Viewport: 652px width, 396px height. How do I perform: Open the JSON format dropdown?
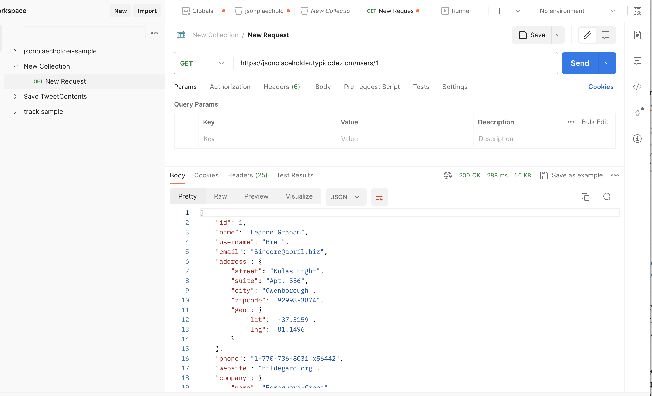pos(346,197)
